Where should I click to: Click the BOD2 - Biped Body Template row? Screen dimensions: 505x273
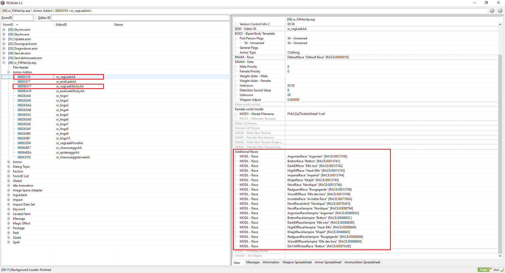tap(366, 34)
